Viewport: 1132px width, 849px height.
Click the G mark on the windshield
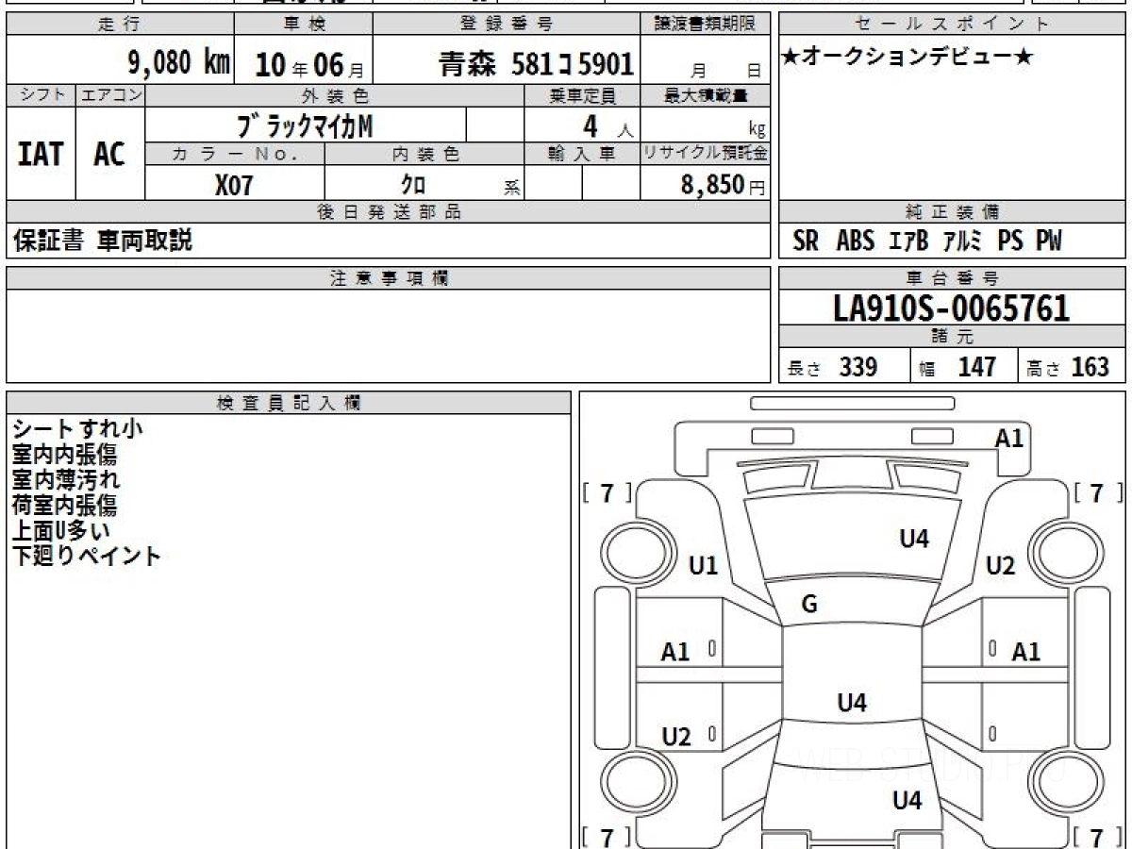click(x=808, y=605)
